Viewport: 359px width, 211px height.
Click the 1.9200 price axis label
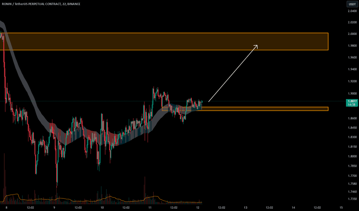[x=352, y=81]
